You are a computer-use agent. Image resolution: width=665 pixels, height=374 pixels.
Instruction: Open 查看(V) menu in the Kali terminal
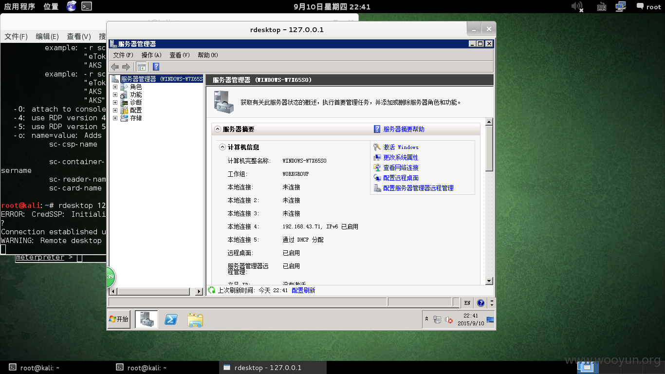pyautogui.click(x=79, y=37)
